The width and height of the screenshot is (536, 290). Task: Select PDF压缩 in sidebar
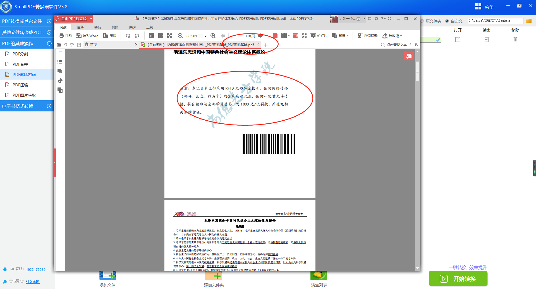(27, 85)
